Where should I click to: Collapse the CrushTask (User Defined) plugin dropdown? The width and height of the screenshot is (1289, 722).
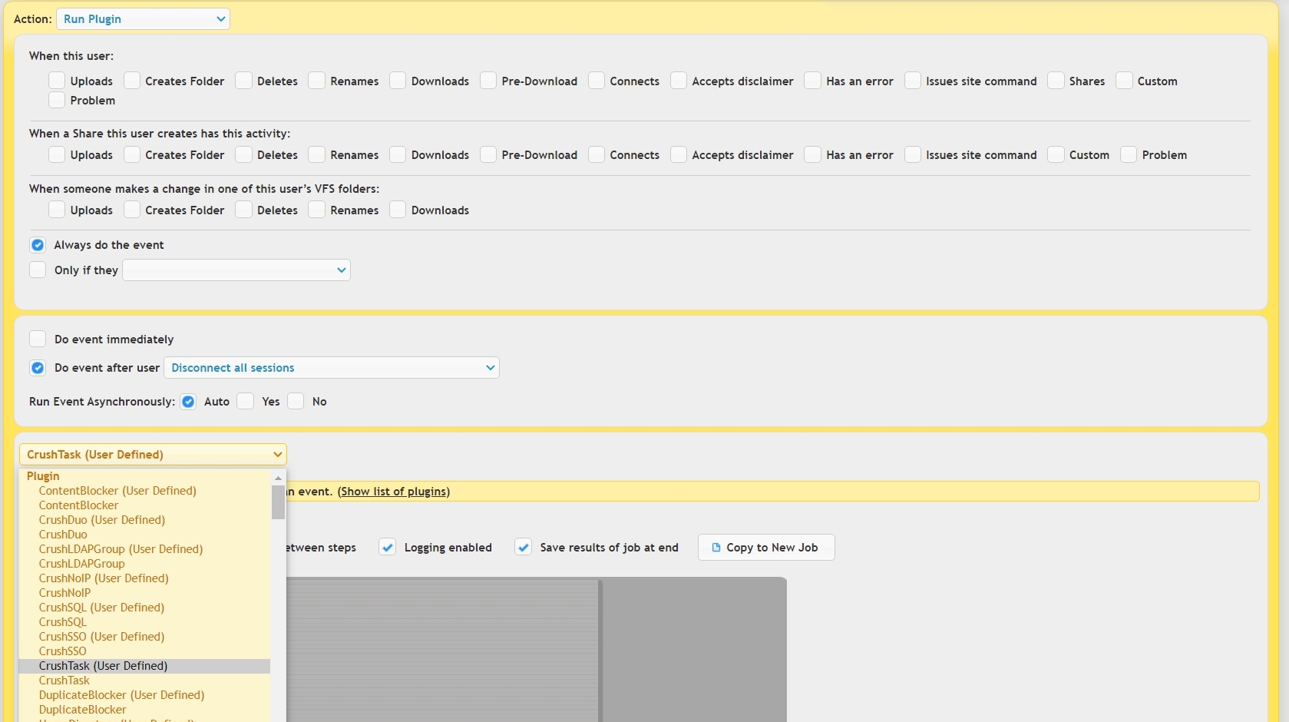tap(153, 455)
